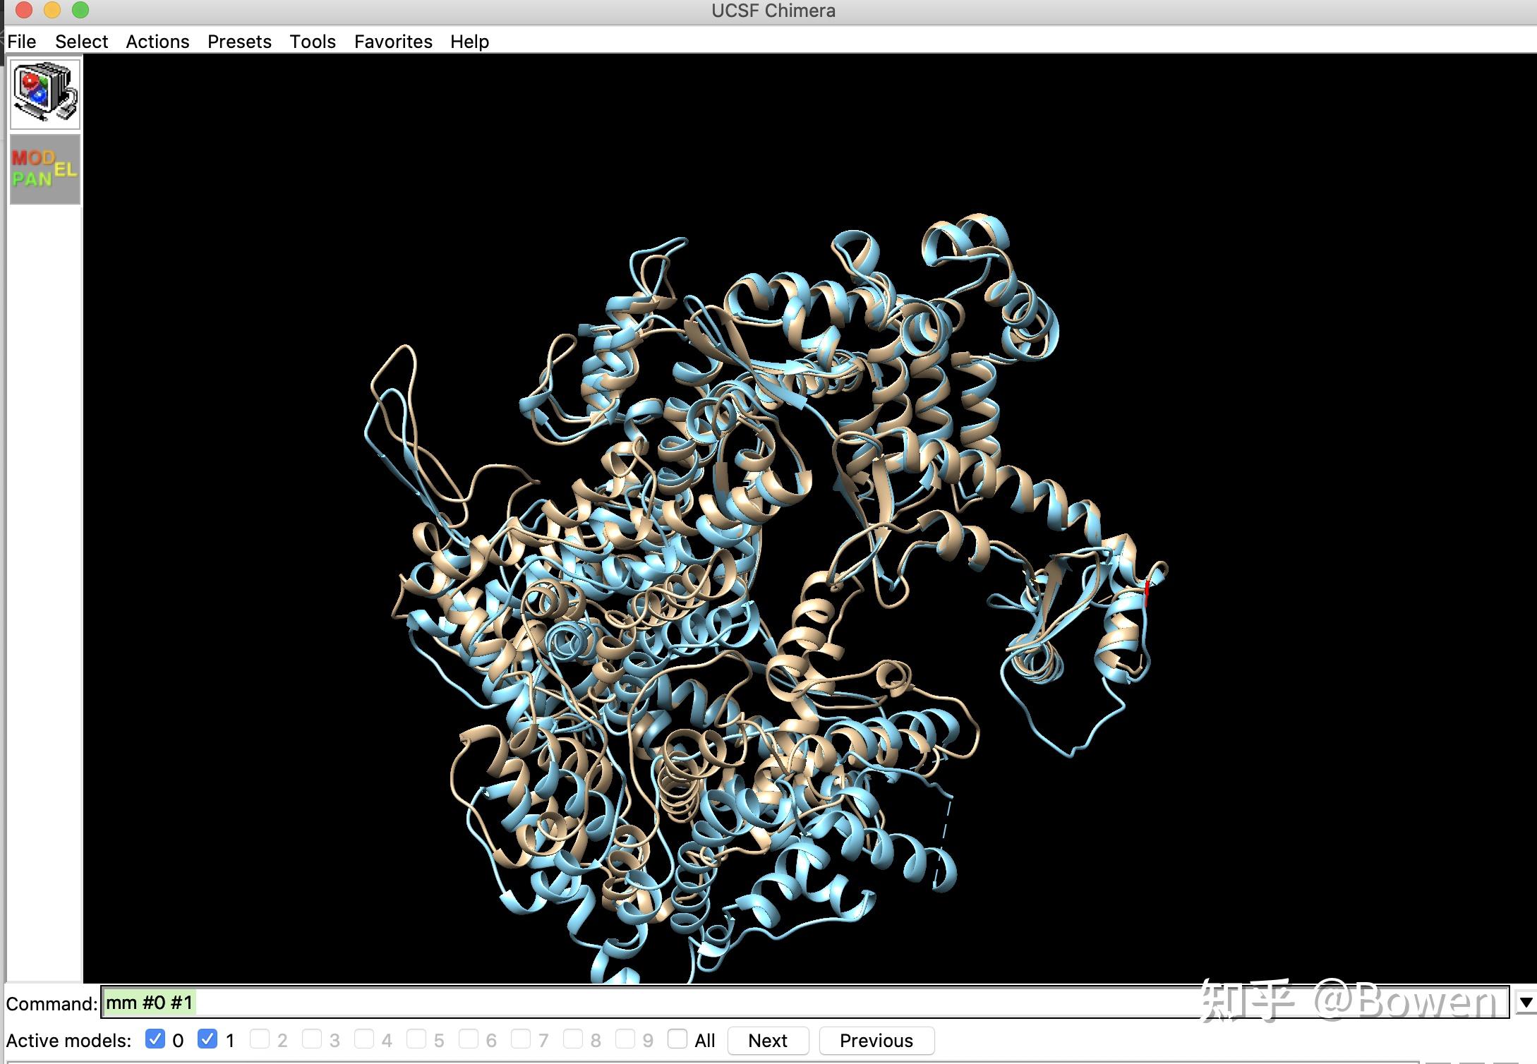
Task: Enable the All active models checkbox
Action: 677,1039
